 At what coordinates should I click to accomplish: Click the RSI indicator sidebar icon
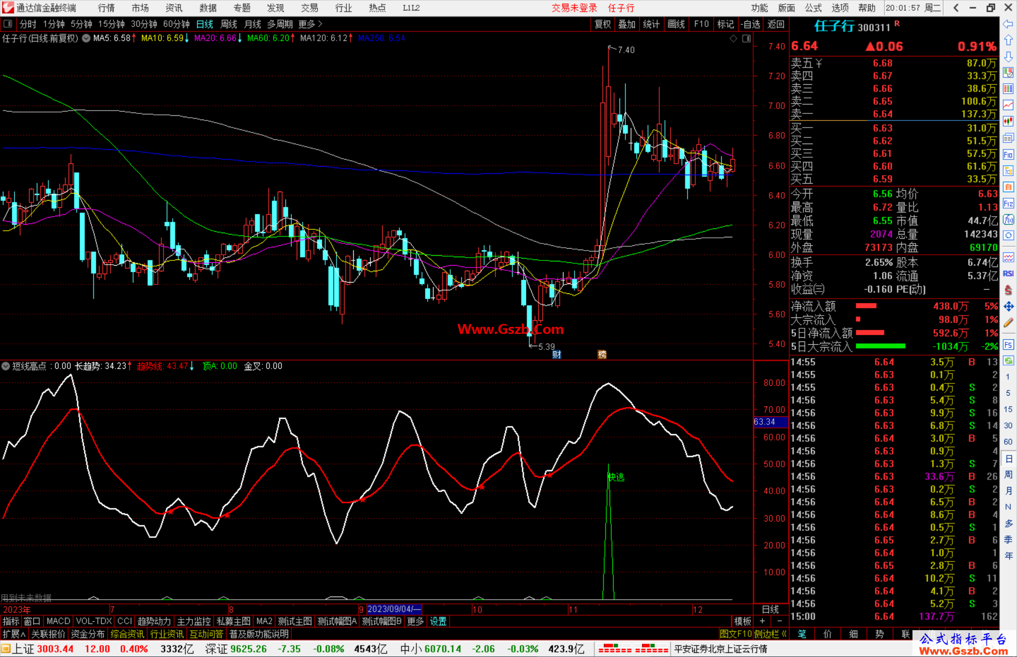pyautogui.click(x=1008, y=274)
